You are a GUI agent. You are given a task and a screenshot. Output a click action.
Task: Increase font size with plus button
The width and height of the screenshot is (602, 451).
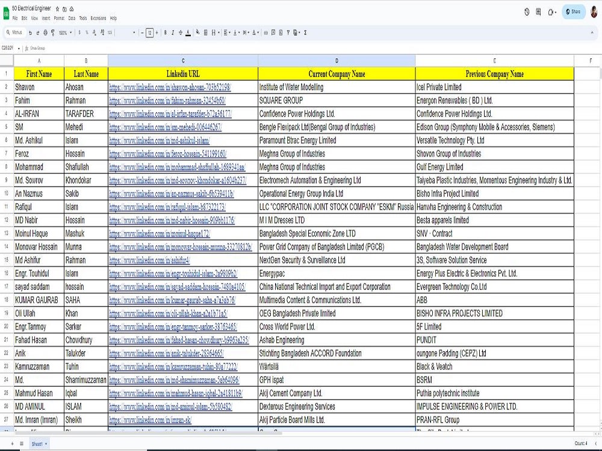[x=157, y=33]
